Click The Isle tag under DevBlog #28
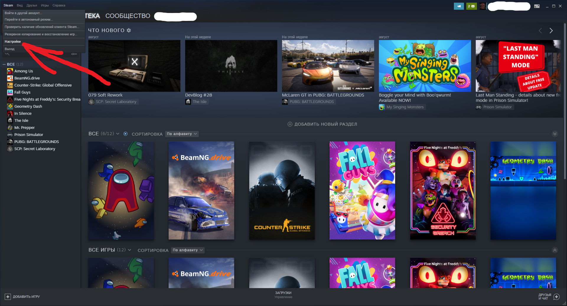This screenshot has height=306, width=567. [197, 102]
